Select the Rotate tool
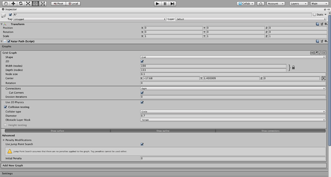This screenshot has width=331, height=177. (21, 3)
